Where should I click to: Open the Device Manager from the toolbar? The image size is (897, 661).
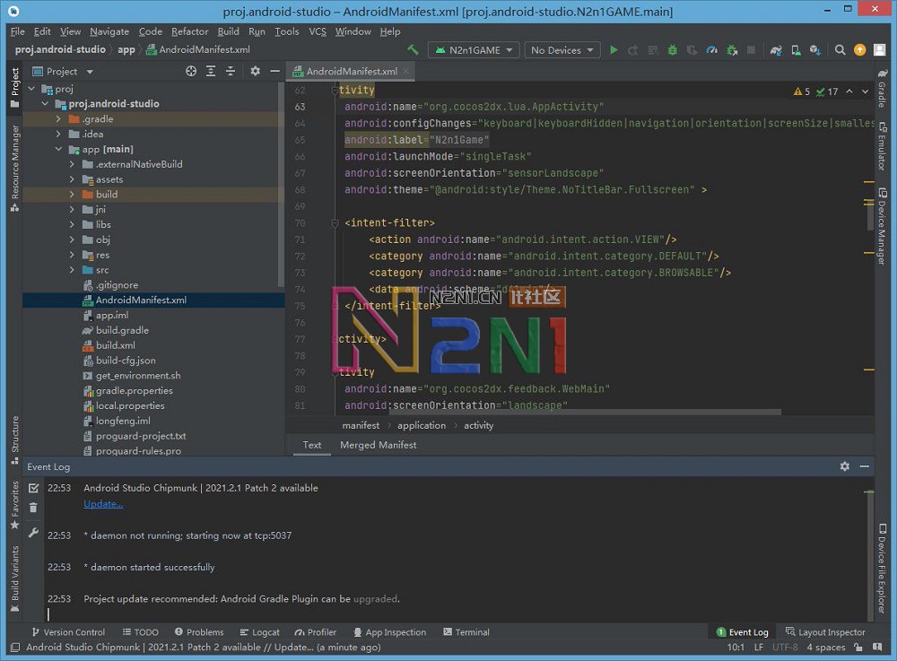[x=795, y=50]
